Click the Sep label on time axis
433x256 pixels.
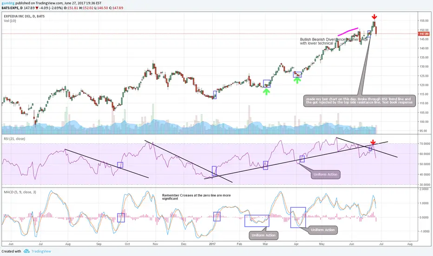pyautogui.click(x=99, y=244)
